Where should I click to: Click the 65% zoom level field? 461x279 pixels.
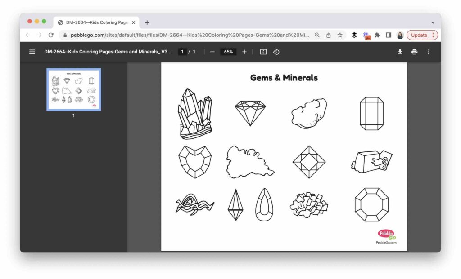228,52
